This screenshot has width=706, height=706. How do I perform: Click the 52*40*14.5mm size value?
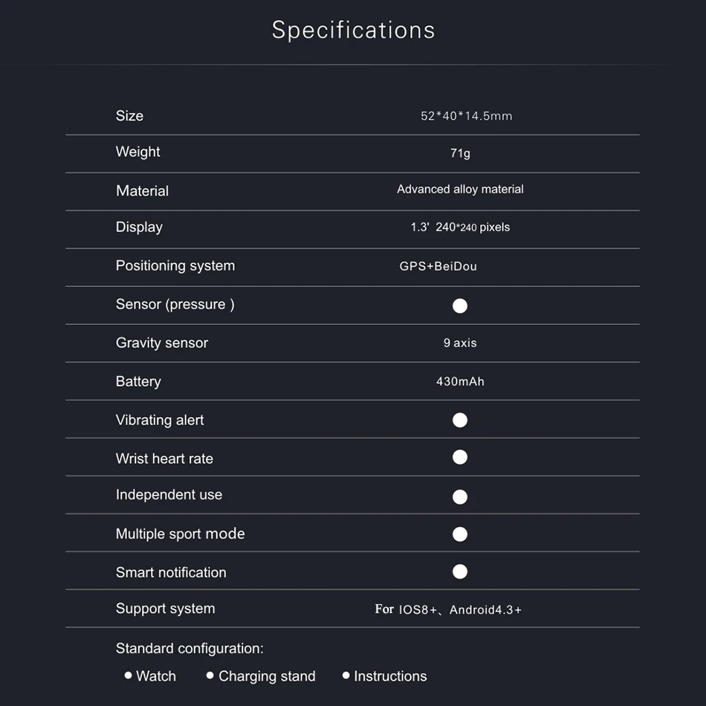click(466, 116)
